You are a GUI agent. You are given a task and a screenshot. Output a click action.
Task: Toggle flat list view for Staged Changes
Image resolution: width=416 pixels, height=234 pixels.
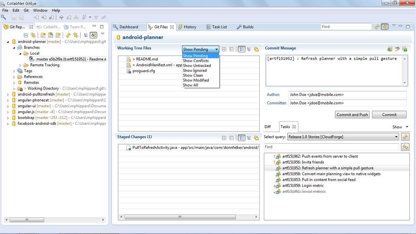[242, 138]
